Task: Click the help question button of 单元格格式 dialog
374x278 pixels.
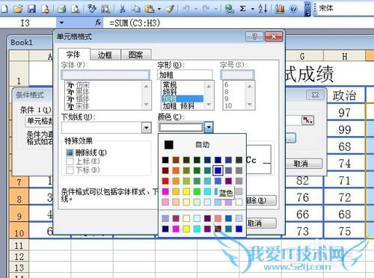Action: (x=254, y=37)
